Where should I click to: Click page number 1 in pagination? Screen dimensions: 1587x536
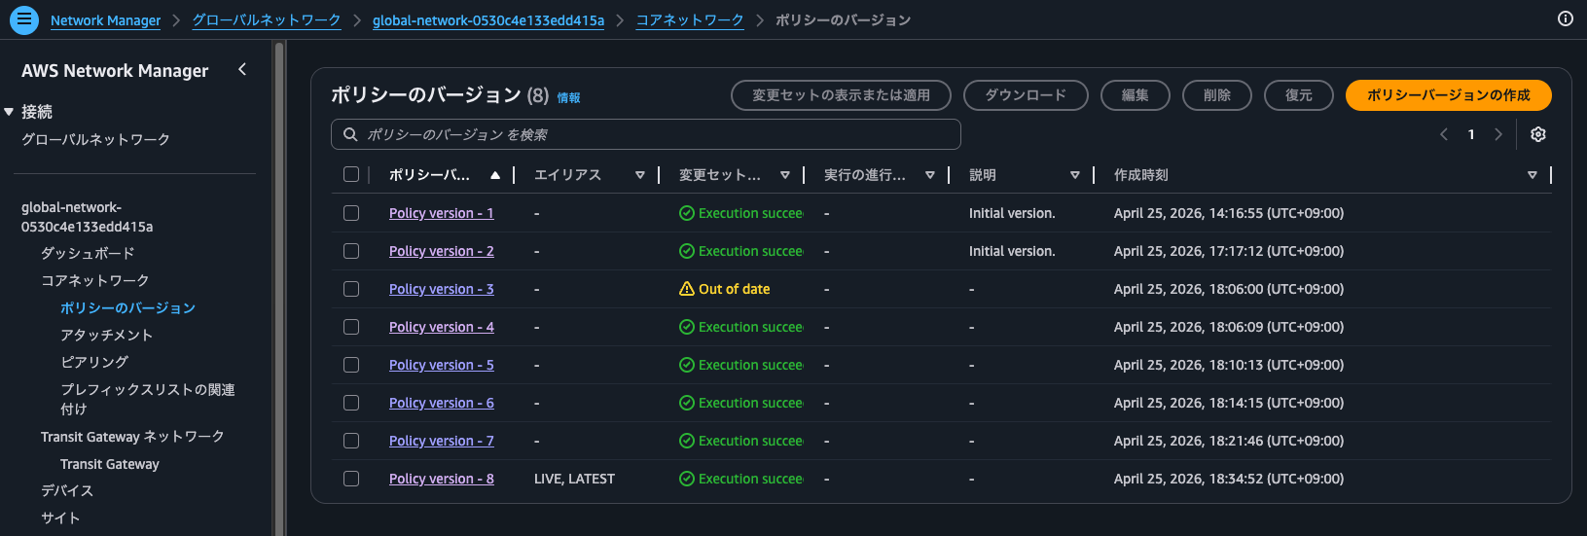pyautogui.click(x=1471, y=134)
